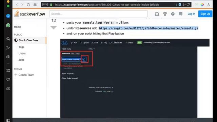The image size is (217, 122).
Task: Open the ad blocker shield icon
Action: click(x=180, y=4)
